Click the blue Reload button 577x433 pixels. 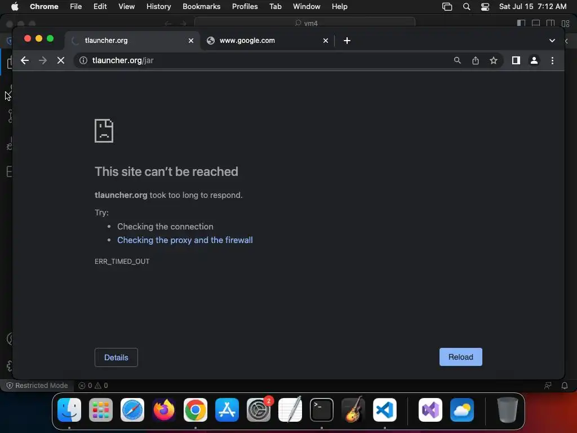[x=461, y=357]
